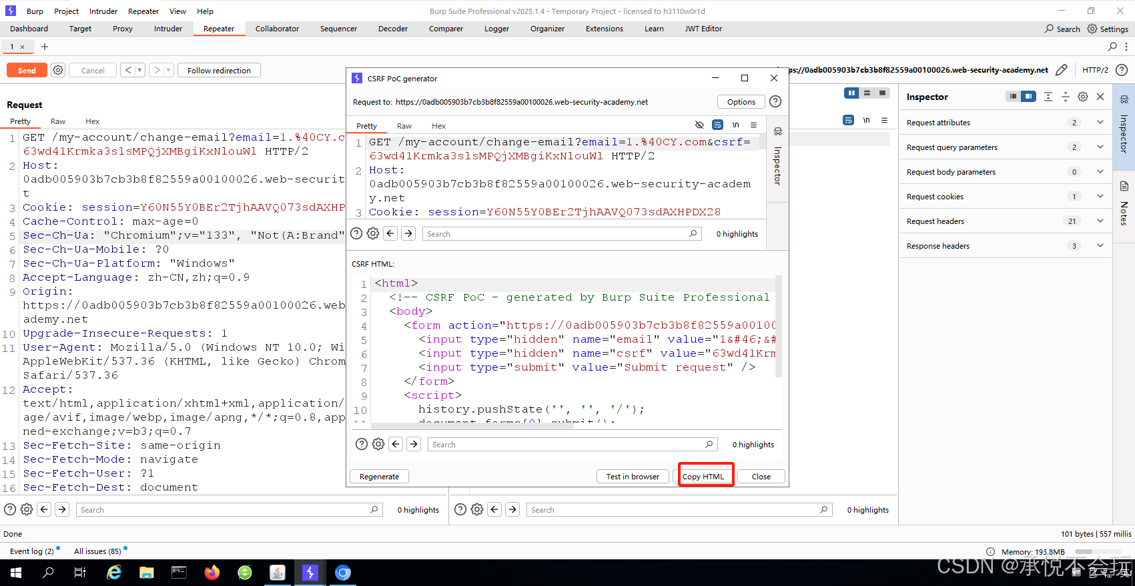
Task: Select Hex view in main Request panel
Action: (x=92, y=121)
